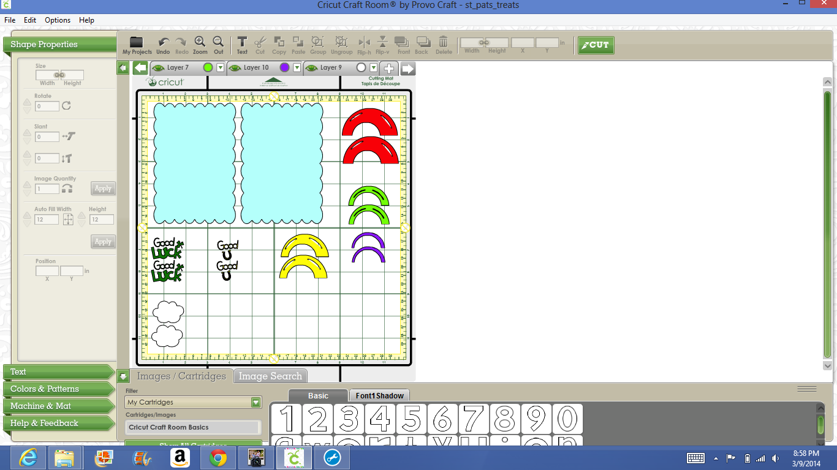Open Google Chrome from taskbar
Image resolution: width=837 pixels, height=470 pixels.
click(x=218, y=458)
